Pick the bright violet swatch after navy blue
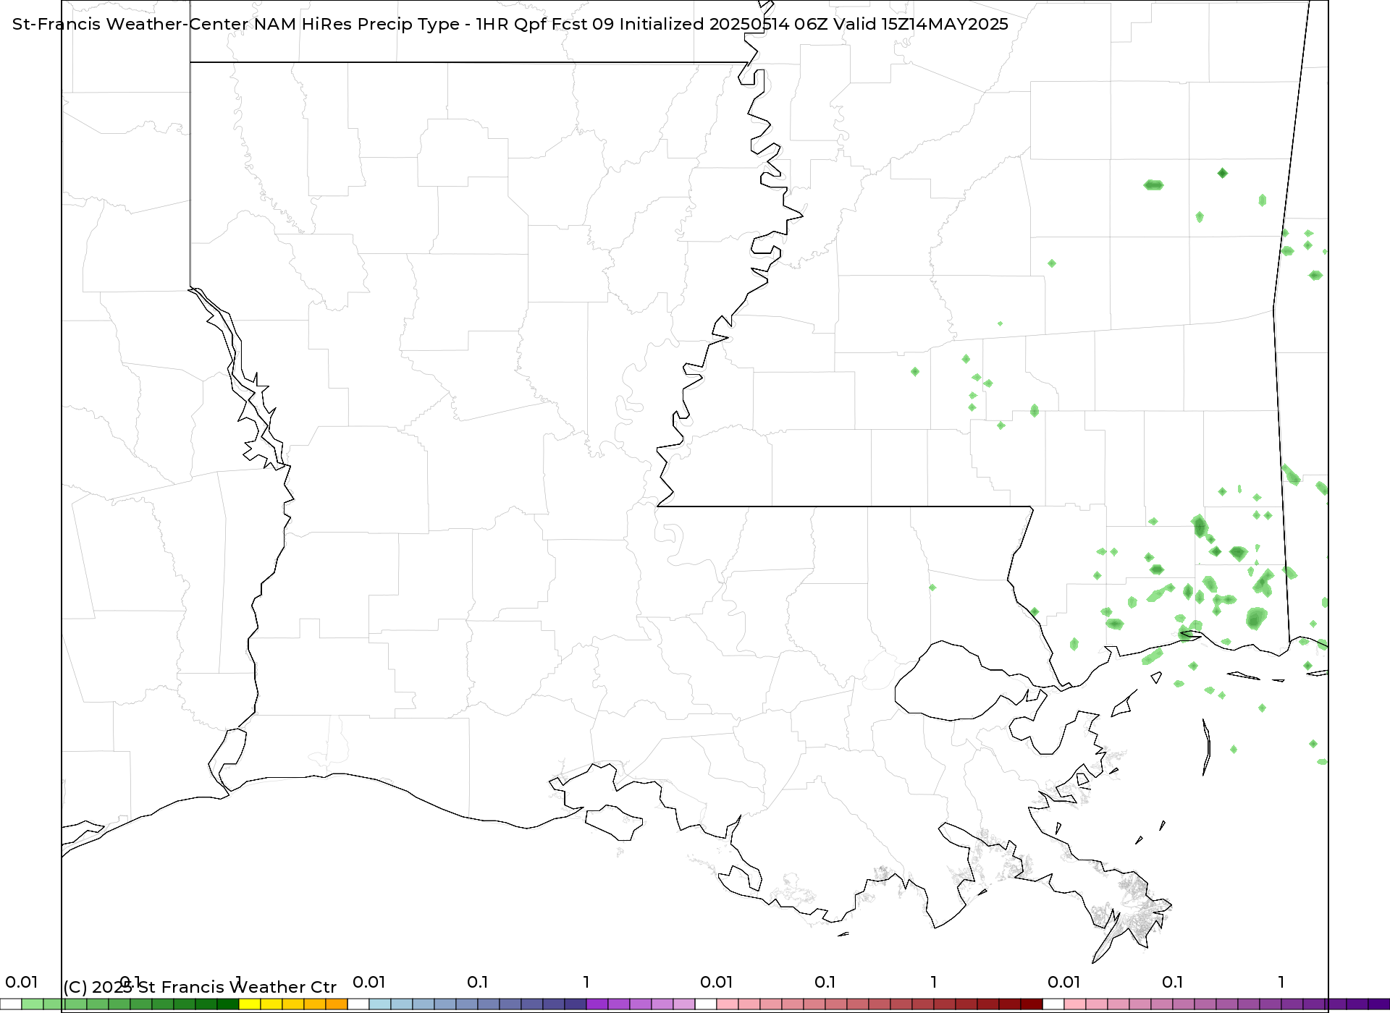Screen dimensions: 1390x1013 pos(597,1004)
